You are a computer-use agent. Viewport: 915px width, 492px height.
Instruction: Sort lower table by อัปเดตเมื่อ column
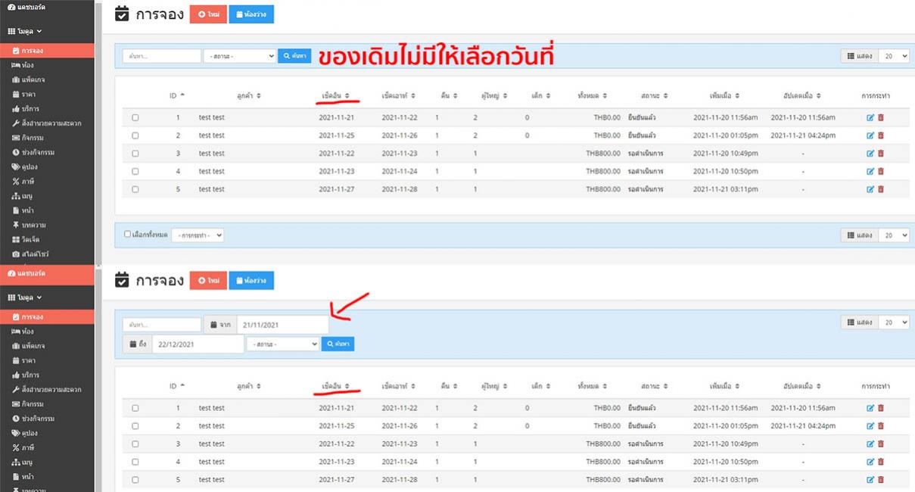[x=803, y=386]
